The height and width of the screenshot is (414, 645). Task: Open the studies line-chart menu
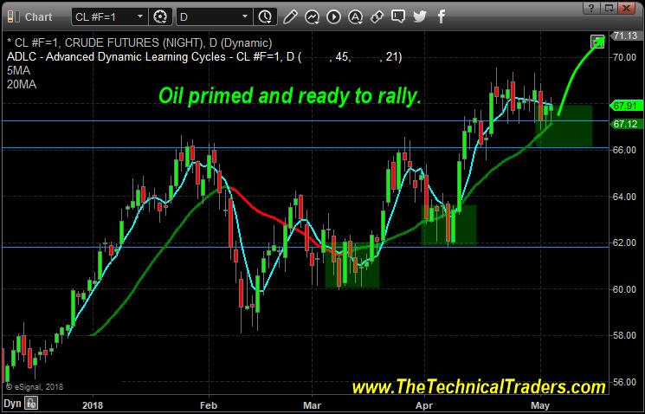point(313,16)
